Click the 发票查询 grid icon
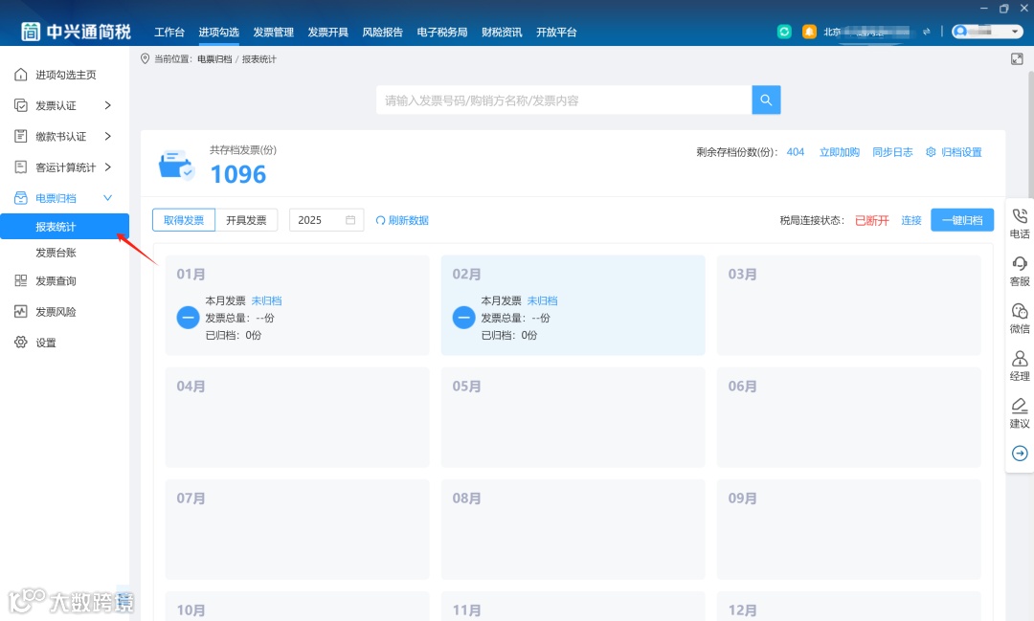Image resolution: width=1034 pixels, height=621 pixels. point(21,280)
